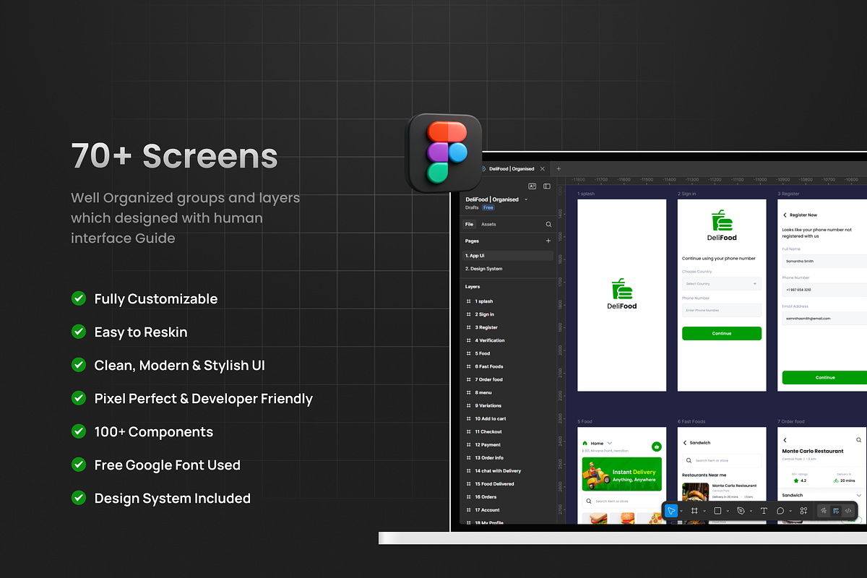Click the back arrow beside Register Now
Image resolution: width=867 pixels, height=578 pixels.
(785, 215)
